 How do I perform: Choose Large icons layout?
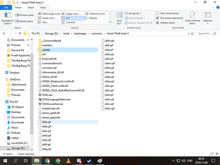70,14
